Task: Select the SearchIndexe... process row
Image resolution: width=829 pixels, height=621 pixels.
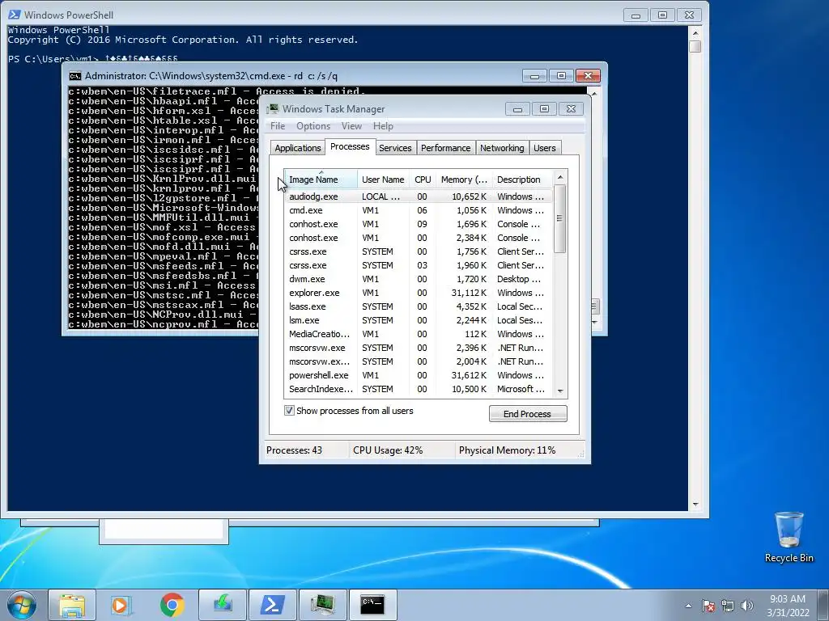Action: pyautogui.click(x=419, y=389)
